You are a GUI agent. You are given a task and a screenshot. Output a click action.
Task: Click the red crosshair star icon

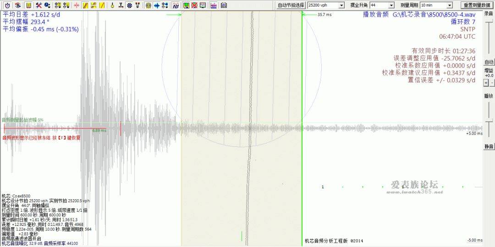[77, 5]
